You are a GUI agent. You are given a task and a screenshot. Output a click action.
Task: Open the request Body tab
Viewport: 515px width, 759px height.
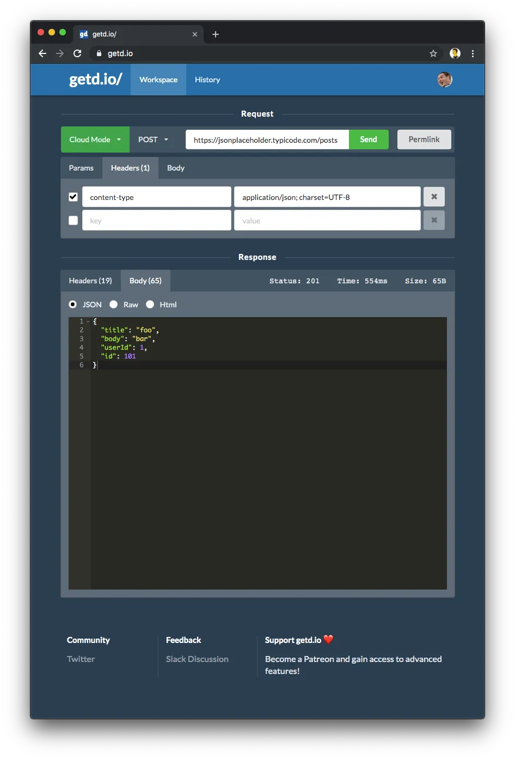click(175, 168)
